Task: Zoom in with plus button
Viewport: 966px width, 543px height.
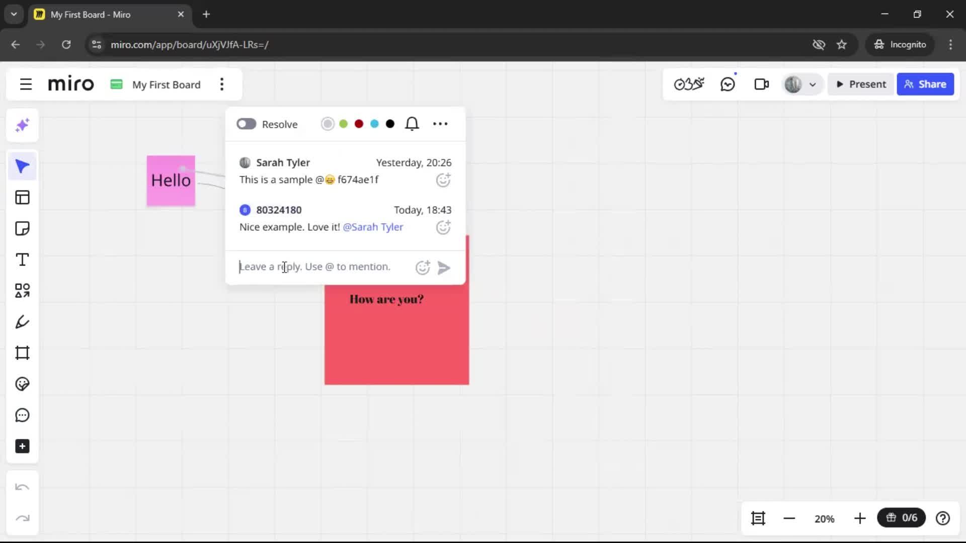Action: [x=860, y=518]
